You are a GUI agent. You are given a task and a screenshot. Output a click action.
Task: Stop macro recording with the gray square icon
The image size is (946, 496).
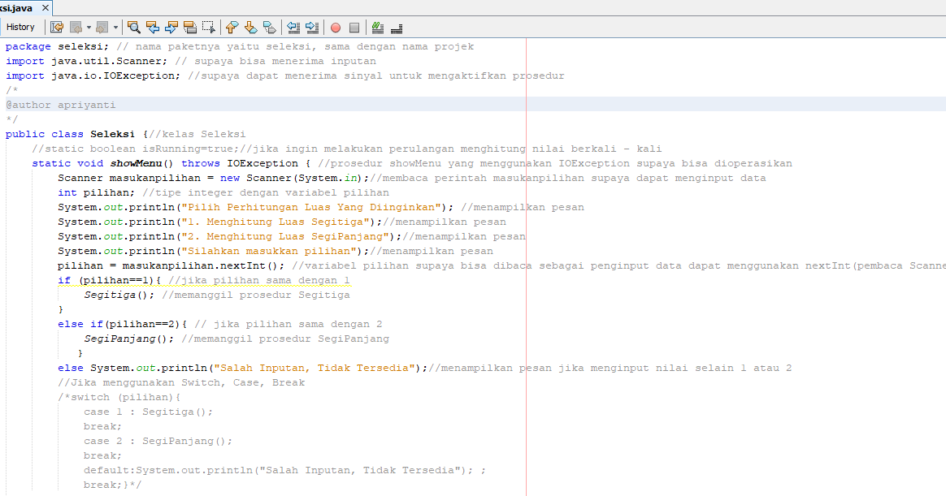[354, 27]
